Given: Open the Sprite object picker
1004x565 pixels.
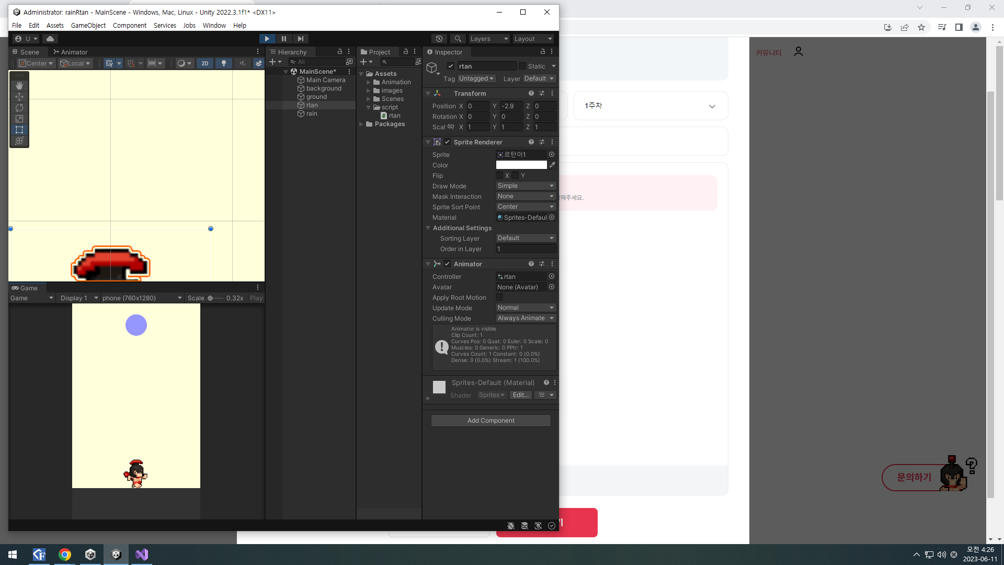Looking at the screenshot, I should click(x=552, y=154).
